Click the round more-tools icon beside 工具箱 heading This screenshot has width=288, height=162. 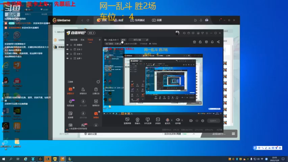tap(98, 82)
